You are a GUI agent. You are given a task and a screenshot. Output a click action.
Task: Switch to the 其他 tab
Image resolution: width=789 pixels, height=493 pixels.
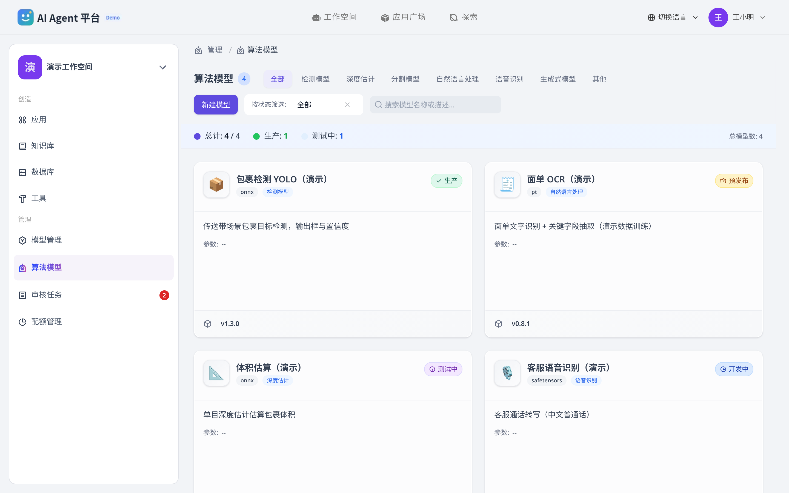click(x=599, y=79)
